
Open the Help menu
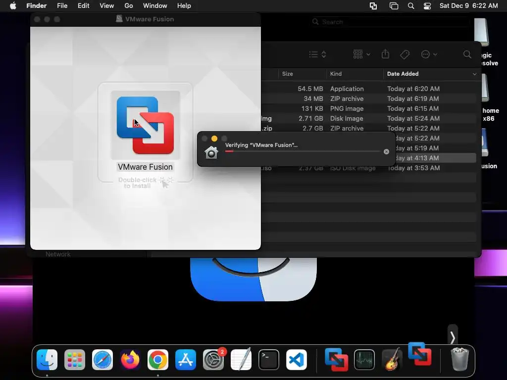click(184, 6)
